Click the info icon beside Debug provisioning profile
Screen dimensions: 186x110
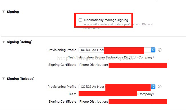point(160,50)
